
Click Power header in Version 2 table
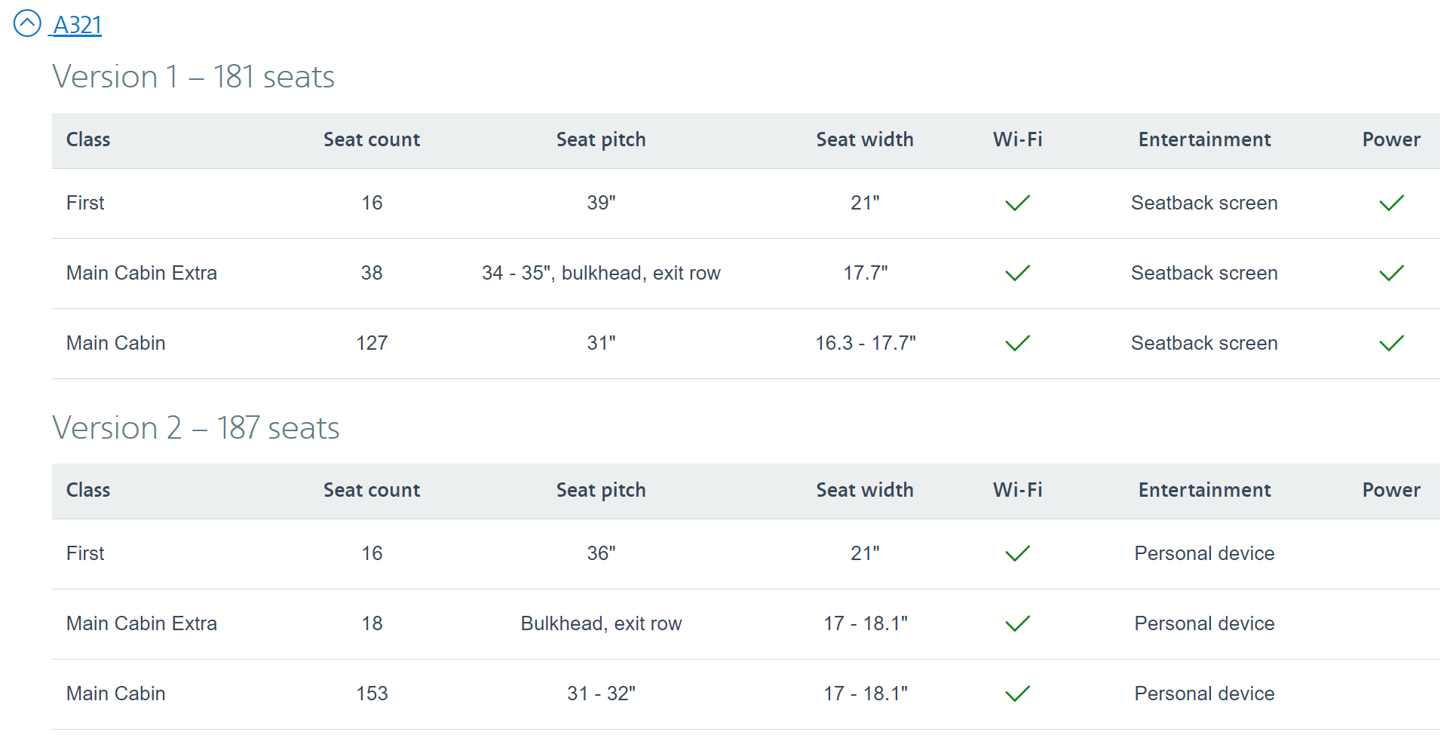(x=1390, y=490)
